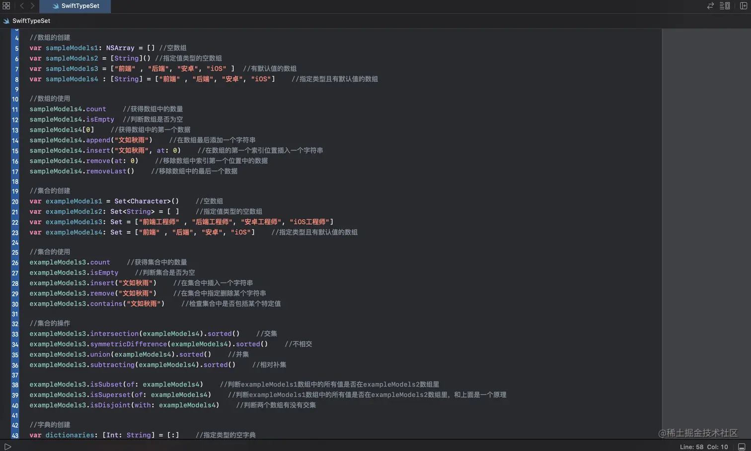Click the //字典的创建 comment
The height and width of the screenshot is (451, 751).
(50, 425)
